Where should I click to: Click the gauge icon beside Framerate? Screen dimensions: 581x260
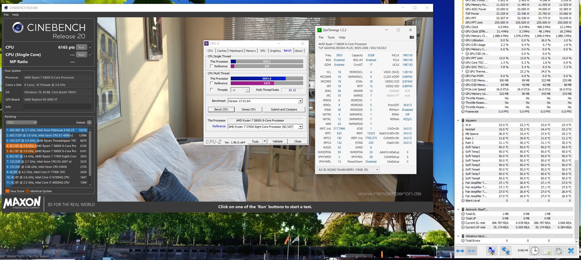click(x=463, y=112)
